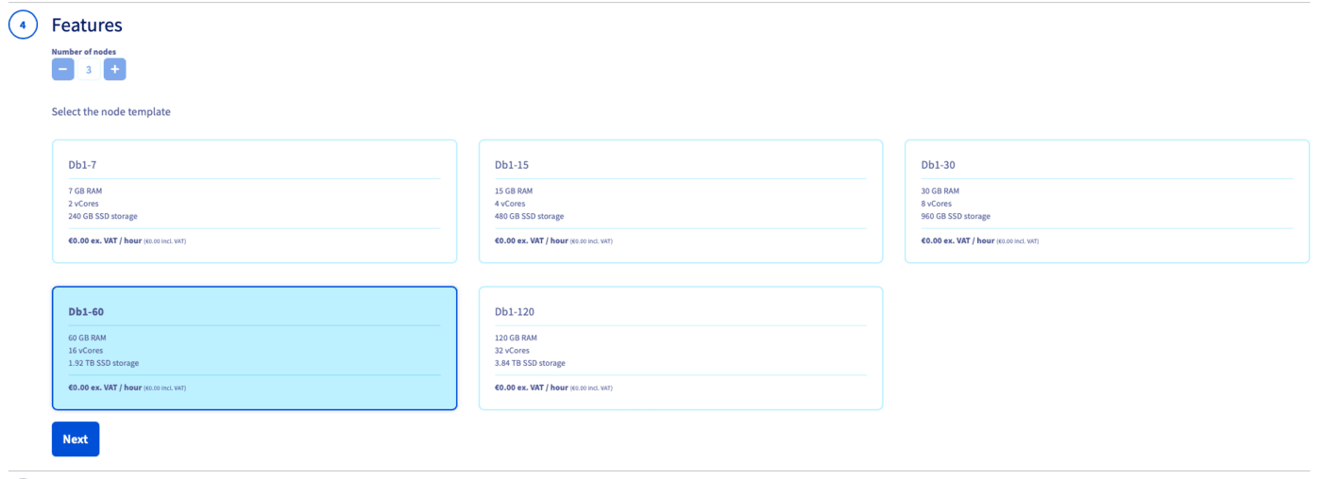Click the '4 vCores' text

510,204
